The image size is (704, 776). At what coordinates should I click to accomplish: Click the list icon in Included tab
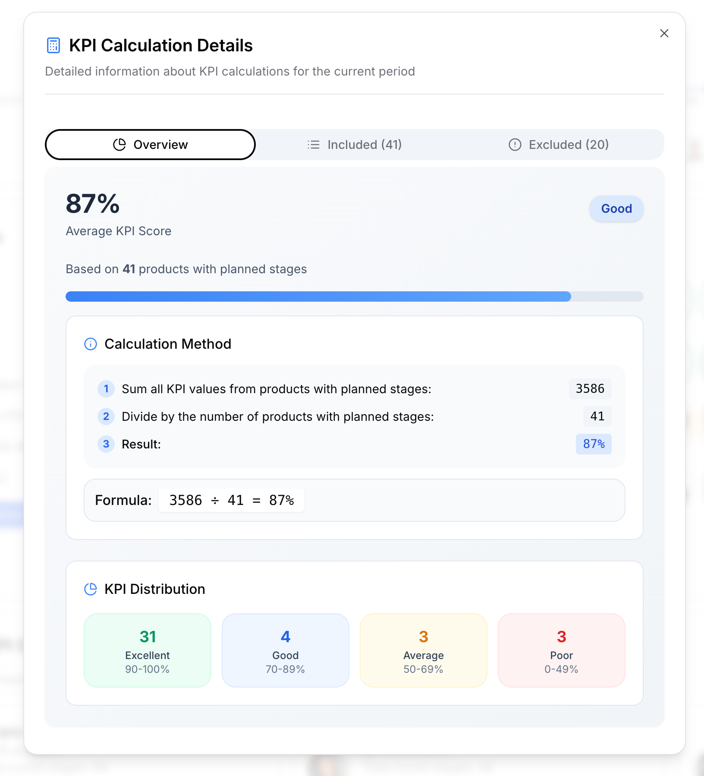tap(314, 145)
